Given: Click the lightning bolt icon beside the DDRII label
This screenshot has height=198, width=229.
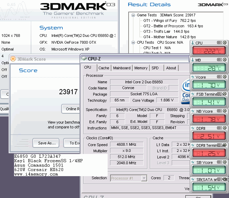Looking at the screenshot, I should (x=193, y=128).
